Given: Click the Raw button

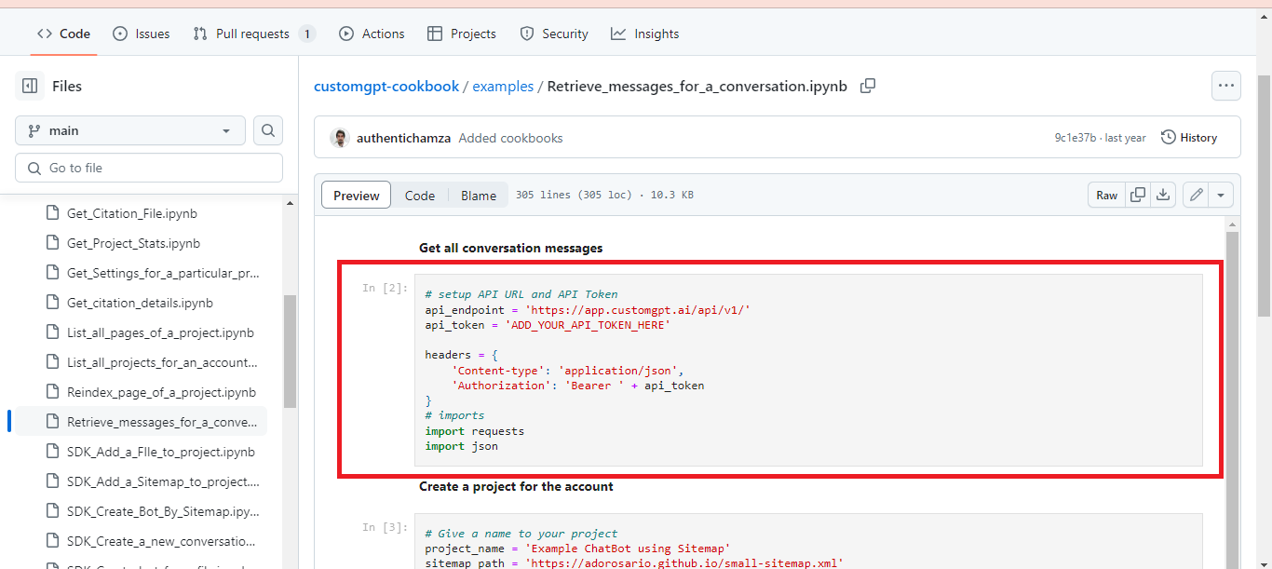Looking at the screenshot, I should (x=1106, y=195).
